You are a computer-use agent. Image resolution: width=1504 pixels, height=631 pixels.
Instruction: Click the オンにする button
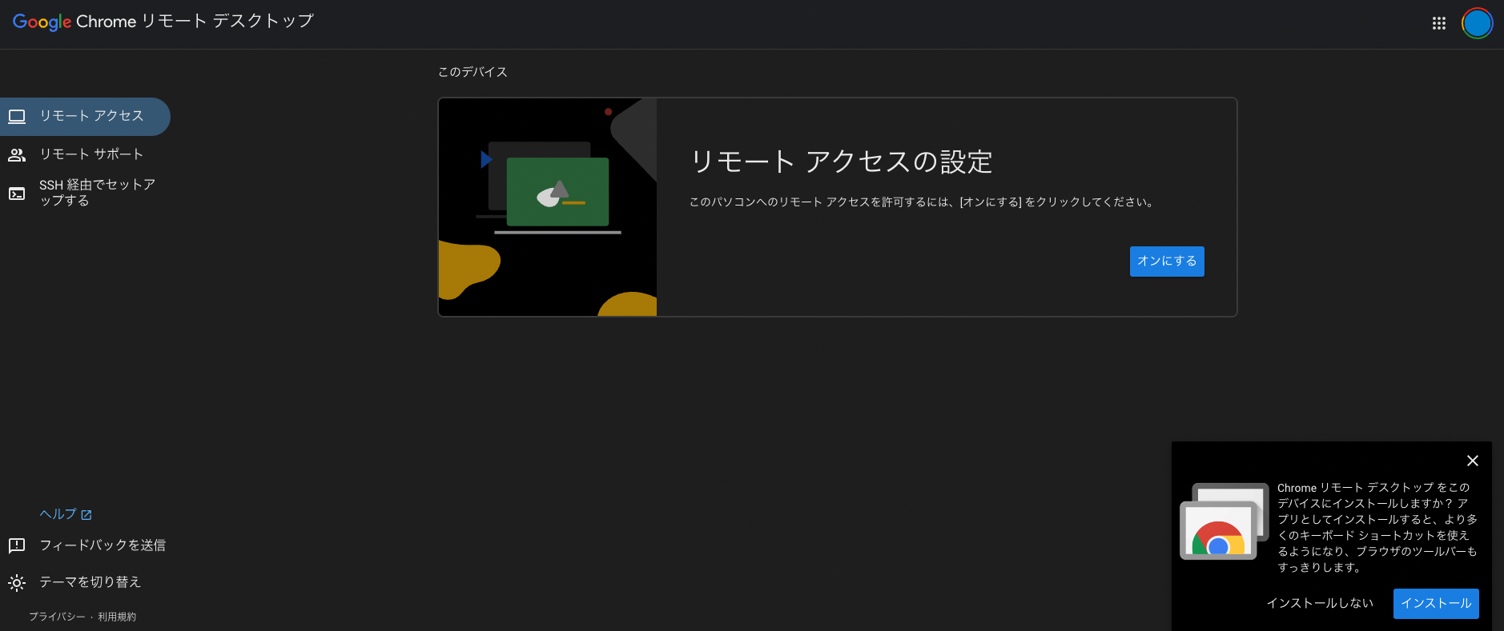pyautogui.click(x=1167, y=262)
